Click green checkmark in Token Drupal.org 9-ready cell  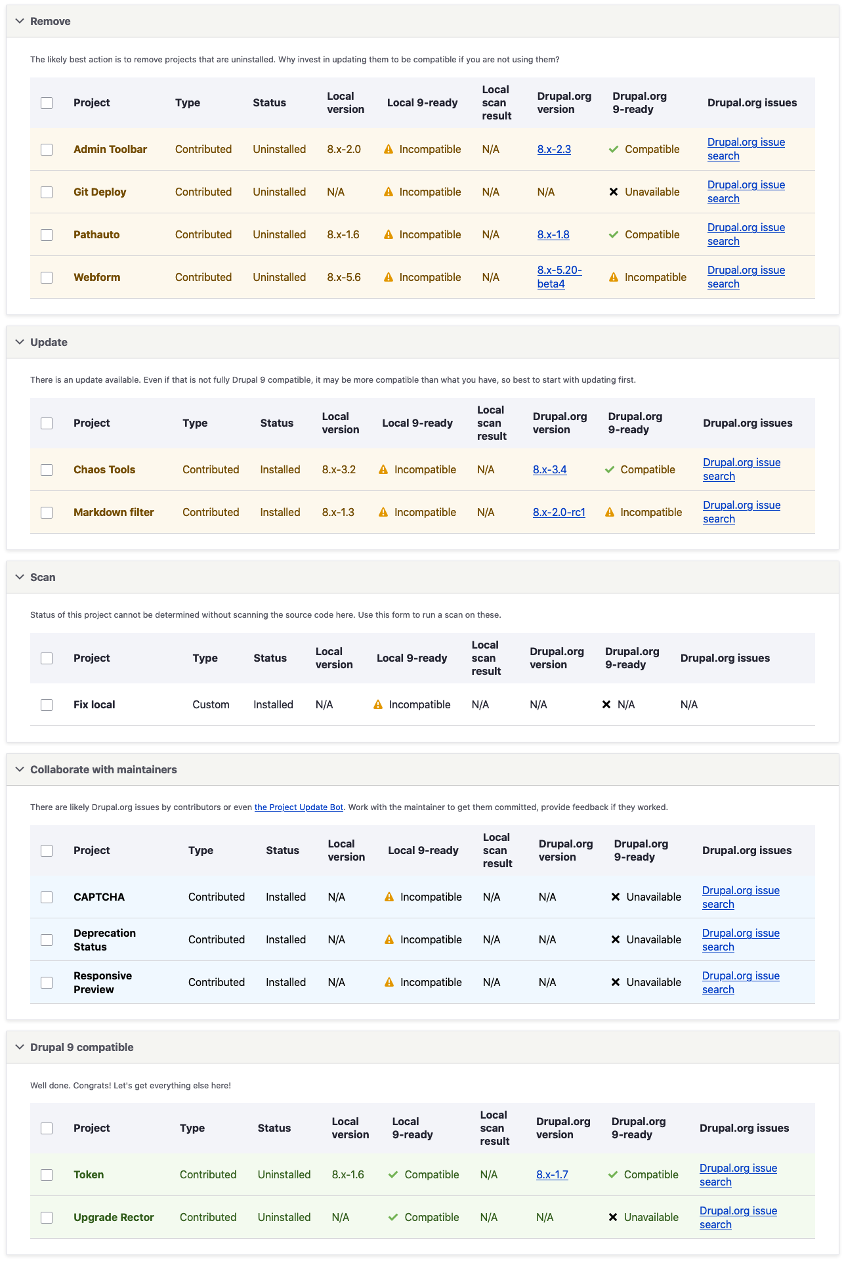[613, 1174]
